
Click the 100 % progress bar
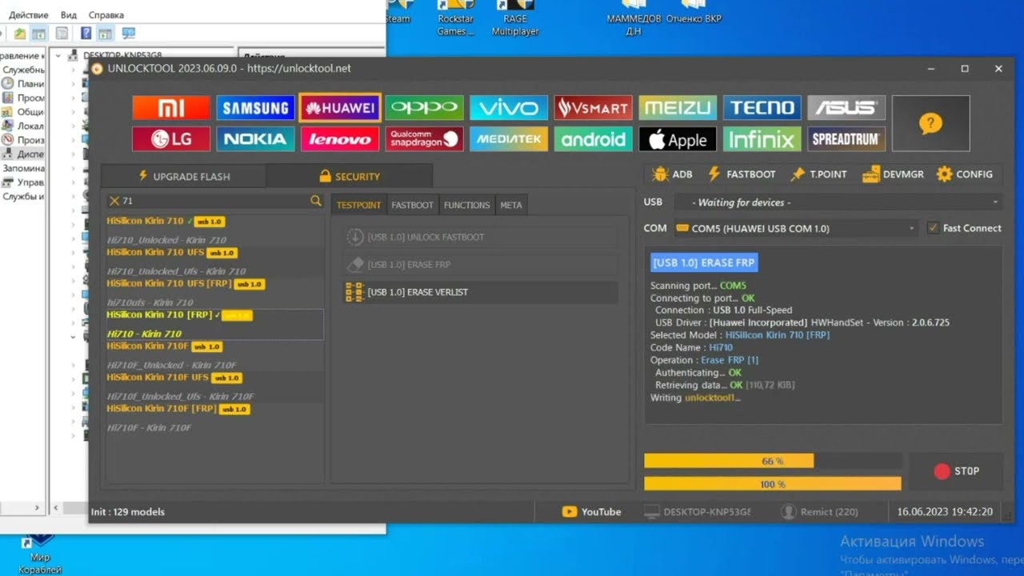[x=773, y=484]
